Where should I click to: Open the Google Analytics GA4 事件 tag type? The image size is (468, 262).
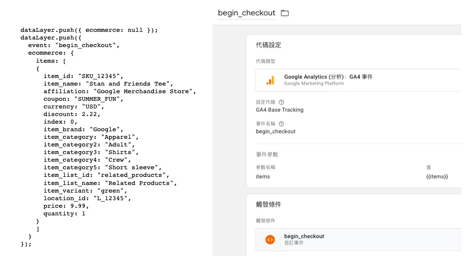coord(358,80)
